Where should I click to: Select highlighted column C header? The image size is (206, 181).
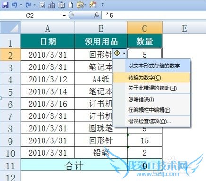coord(145,28)
